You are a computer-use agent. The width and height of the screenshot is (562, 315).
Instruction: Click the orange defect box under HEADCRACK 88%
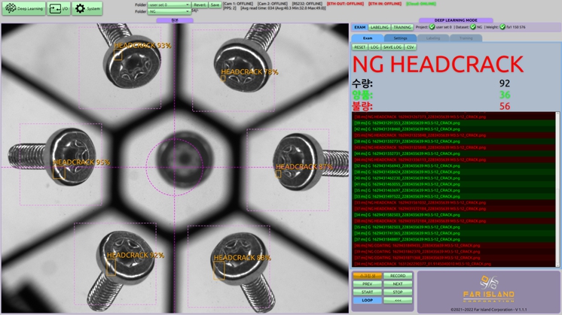219,271
